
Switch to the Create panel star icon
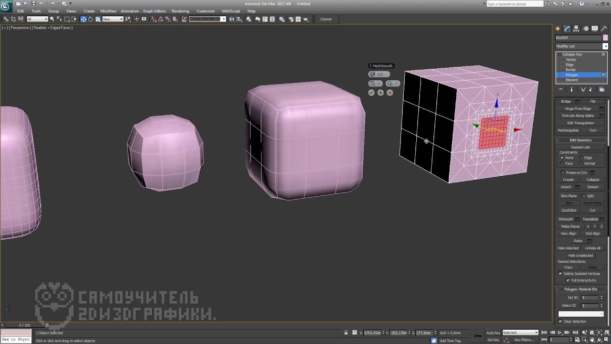click(558, 29)
